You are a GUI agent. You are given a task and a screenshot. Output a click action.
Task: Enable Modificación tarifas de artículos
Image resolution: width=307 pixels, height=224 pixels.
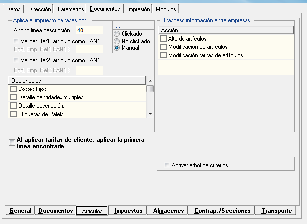coord(164,55)
